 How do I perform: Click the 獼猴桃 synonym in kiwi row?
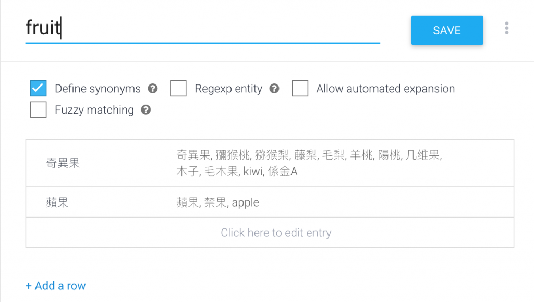click(x=233, y=155)
